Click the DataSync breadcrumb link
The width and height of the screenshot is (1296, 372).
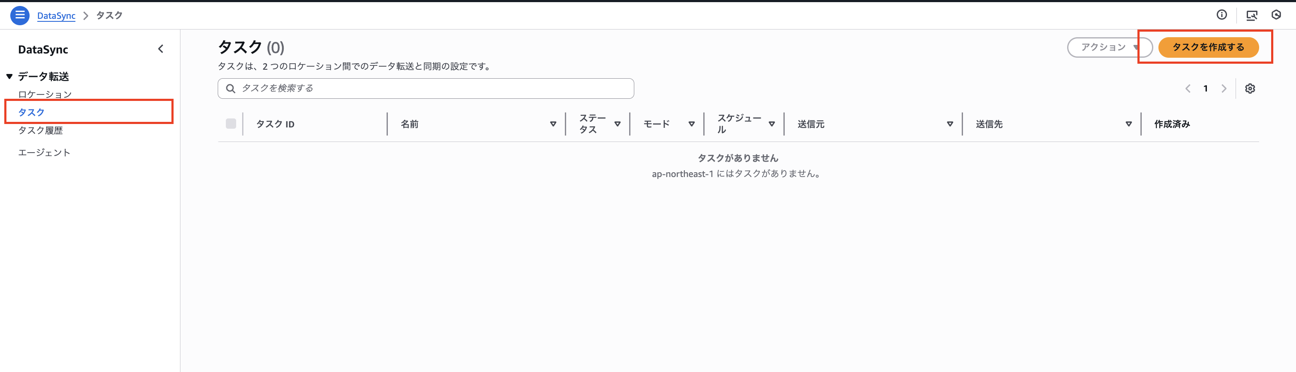(x=56, y=15)
